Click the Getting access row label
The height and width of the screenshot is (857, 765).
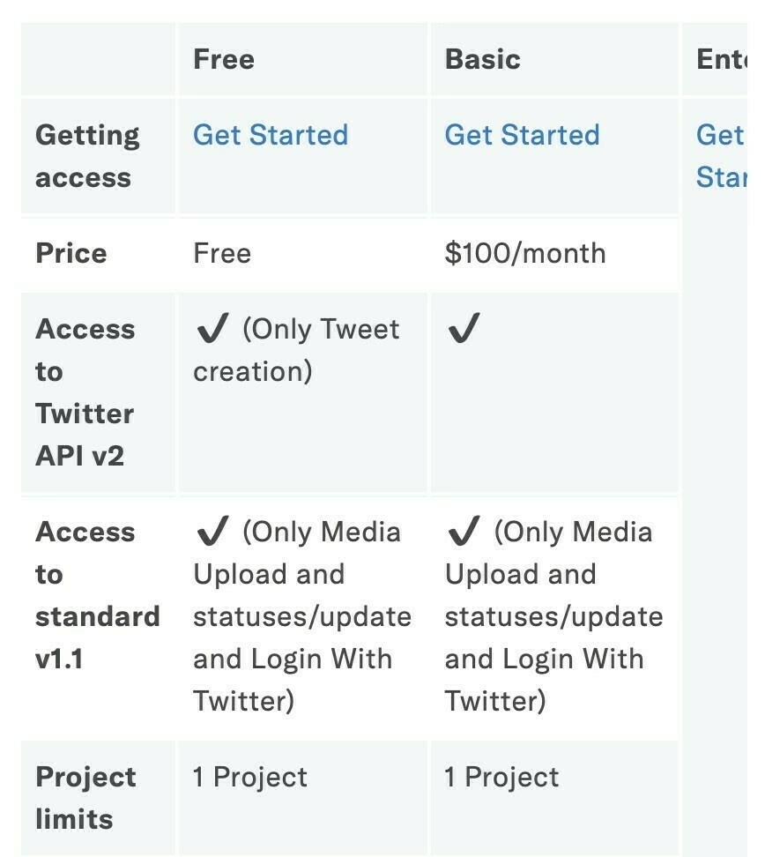(x=87, y=156)
